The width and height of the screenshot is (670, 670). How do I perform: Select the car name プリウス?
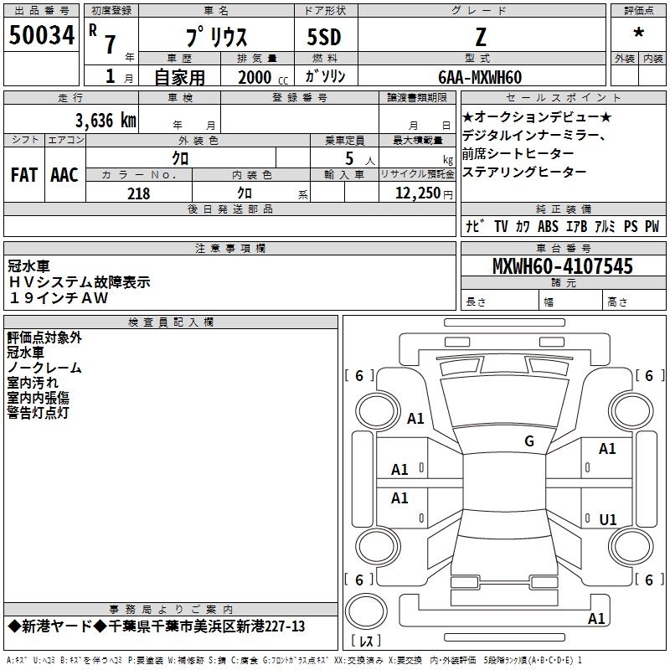click(214, 37)
